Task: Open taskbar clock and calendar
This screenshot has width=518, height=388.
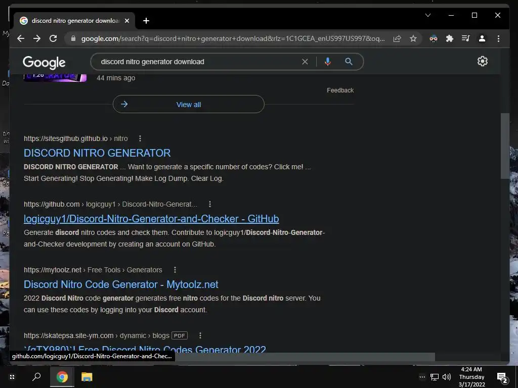Action: (x=471, y=377)
